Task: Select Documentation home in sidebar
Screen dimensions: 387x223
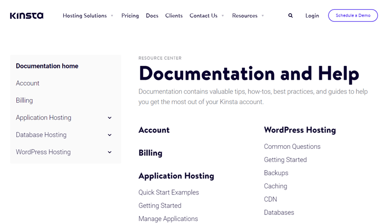Action: [47, 66]
